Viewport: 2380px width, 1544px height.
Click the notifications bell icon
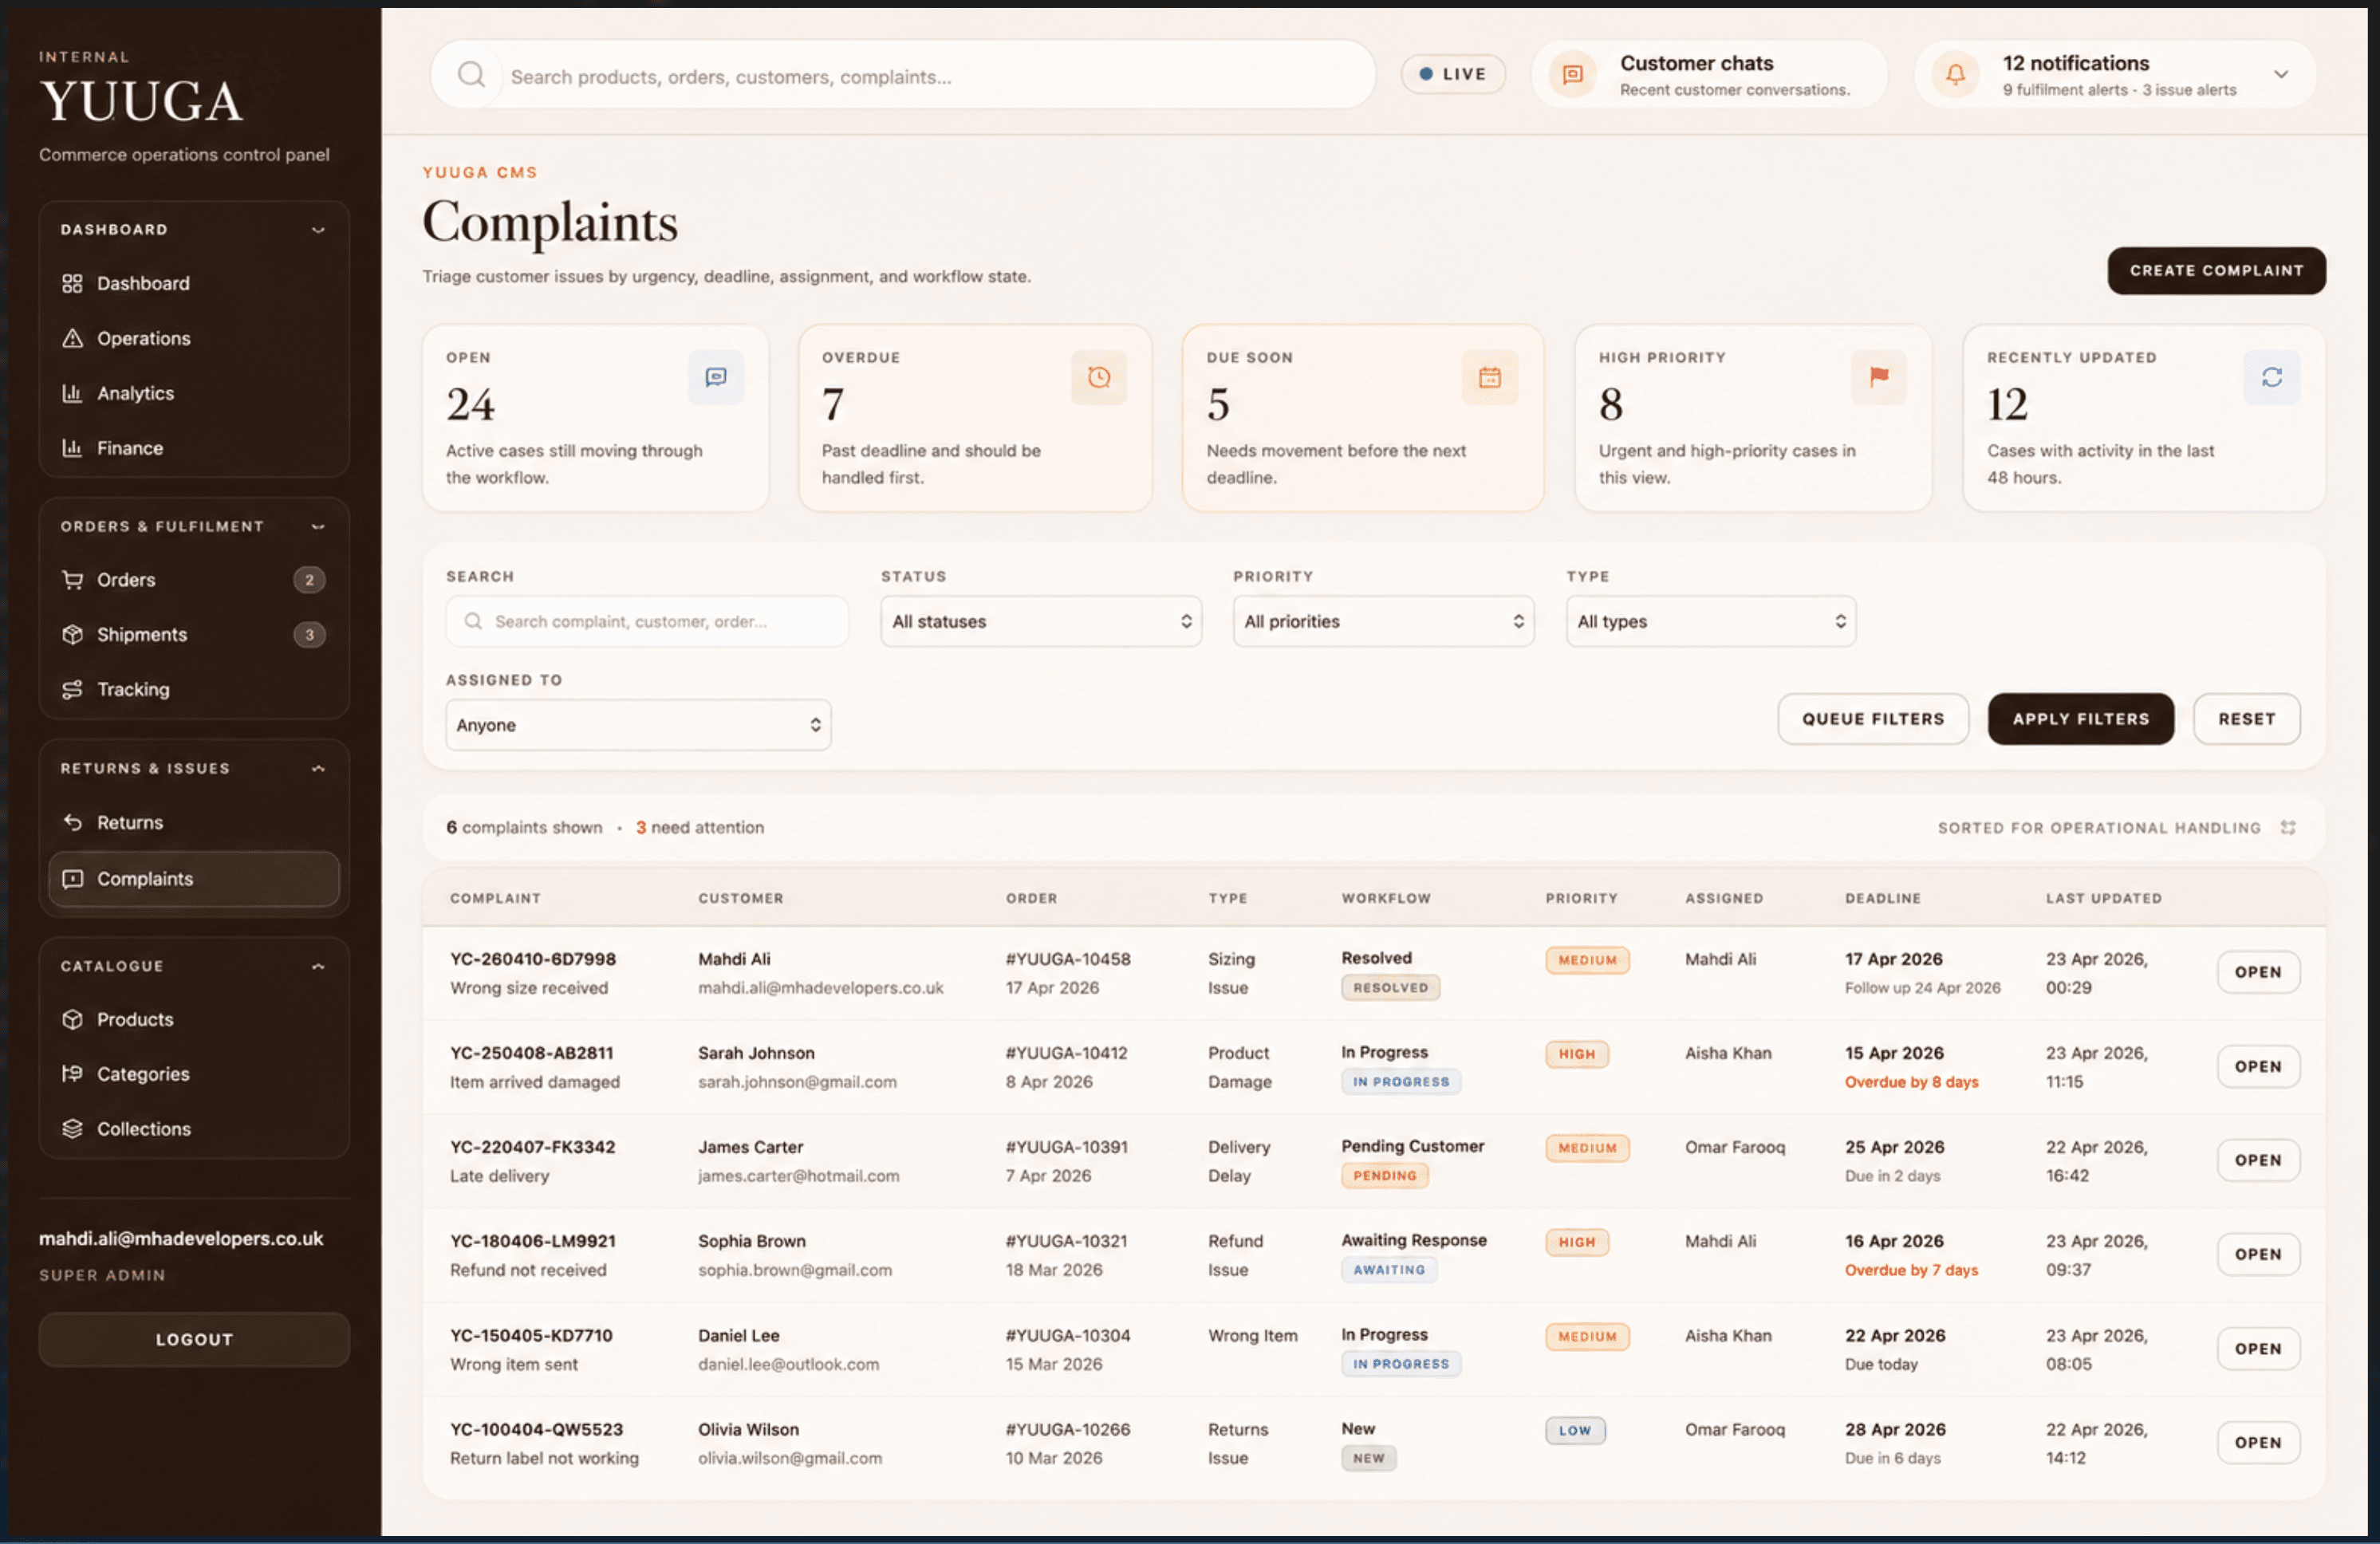[x=1955, y=75]
